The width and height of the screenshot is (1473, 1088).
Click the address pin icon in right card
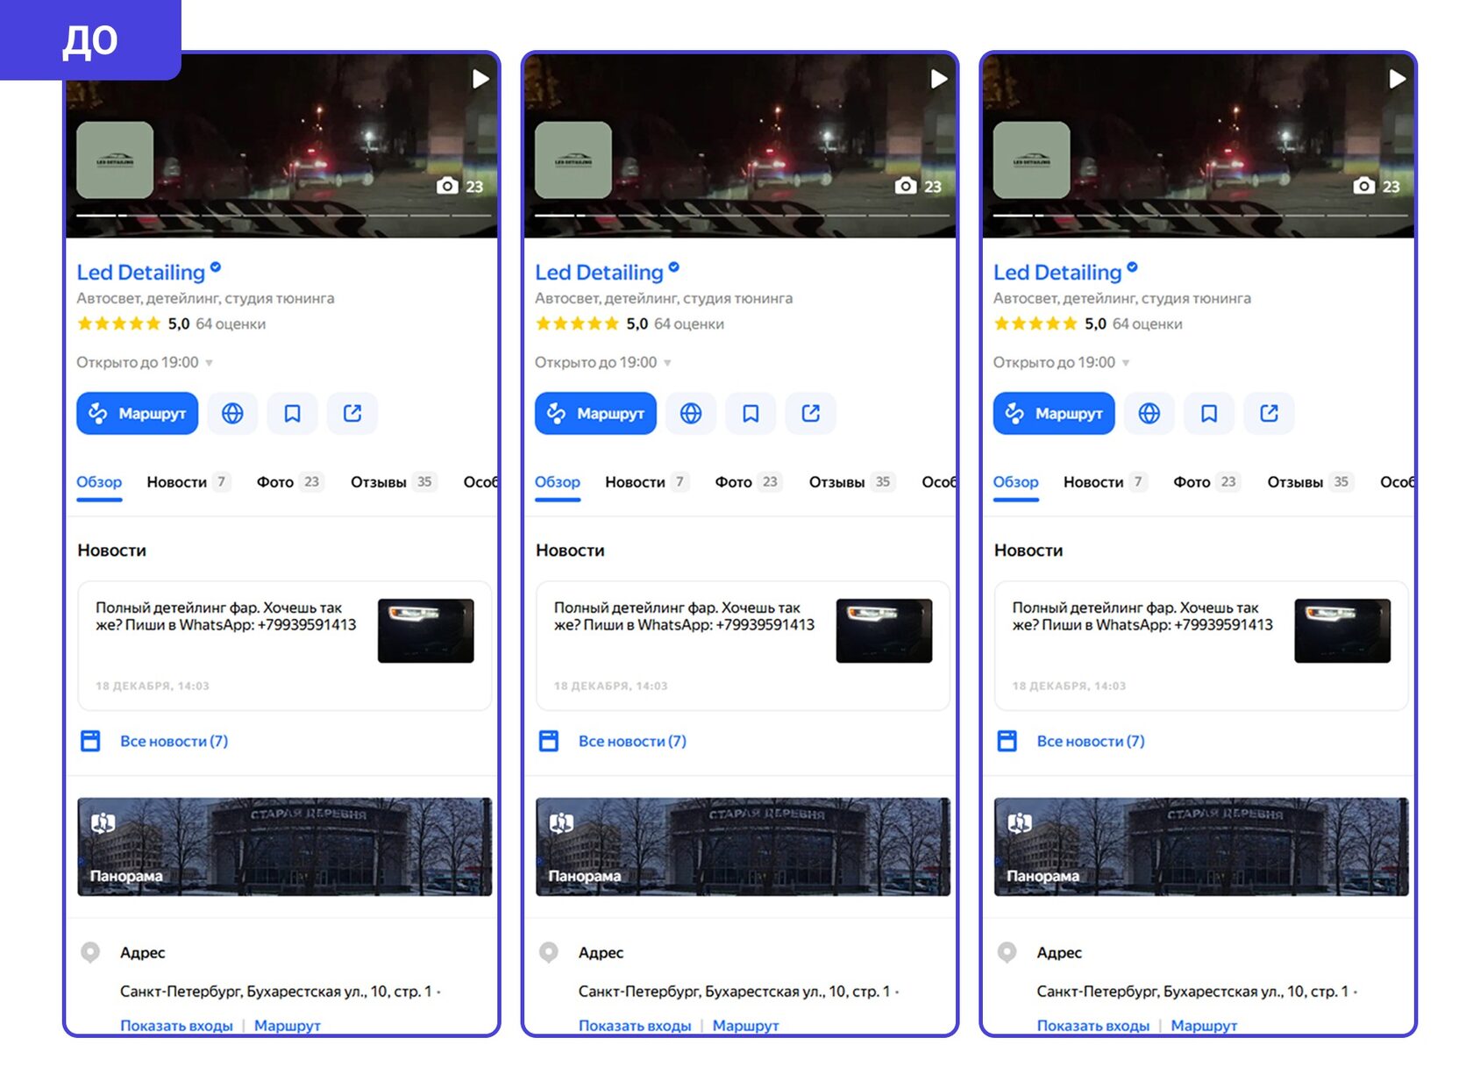(x=1007, y=952)
